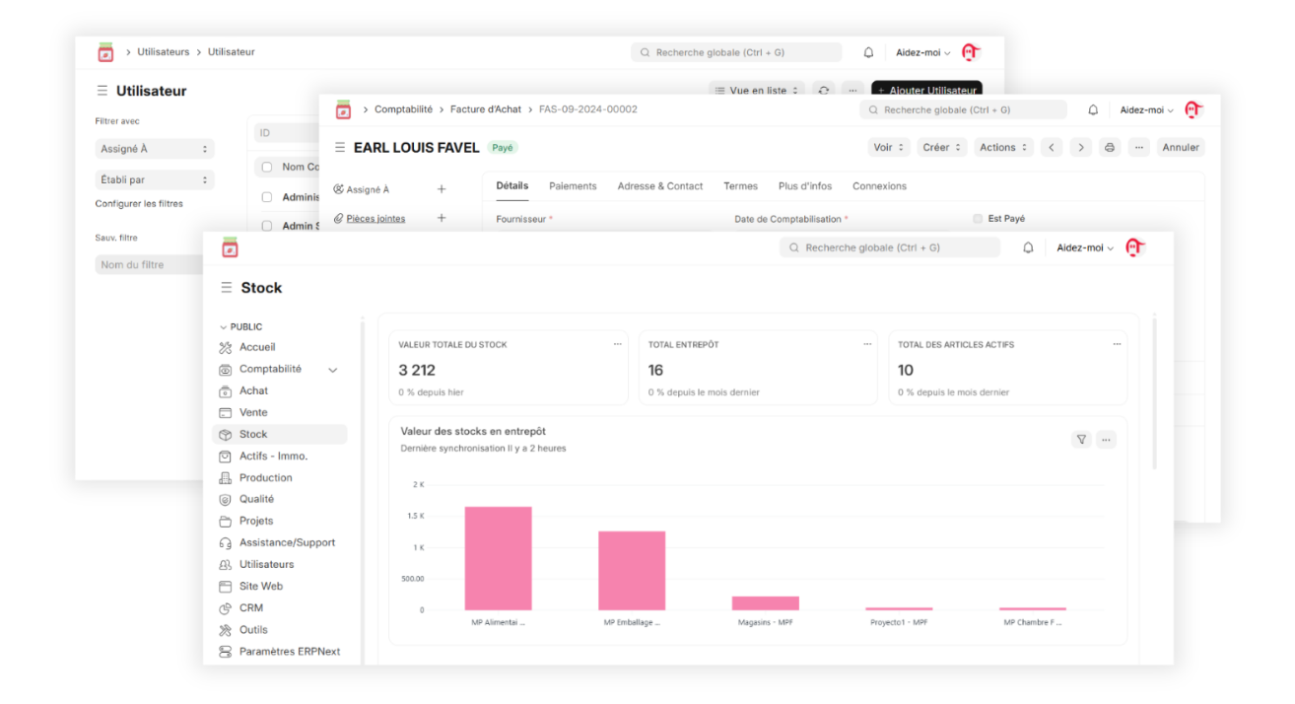Open the Établi par filter dropdown

155,179
